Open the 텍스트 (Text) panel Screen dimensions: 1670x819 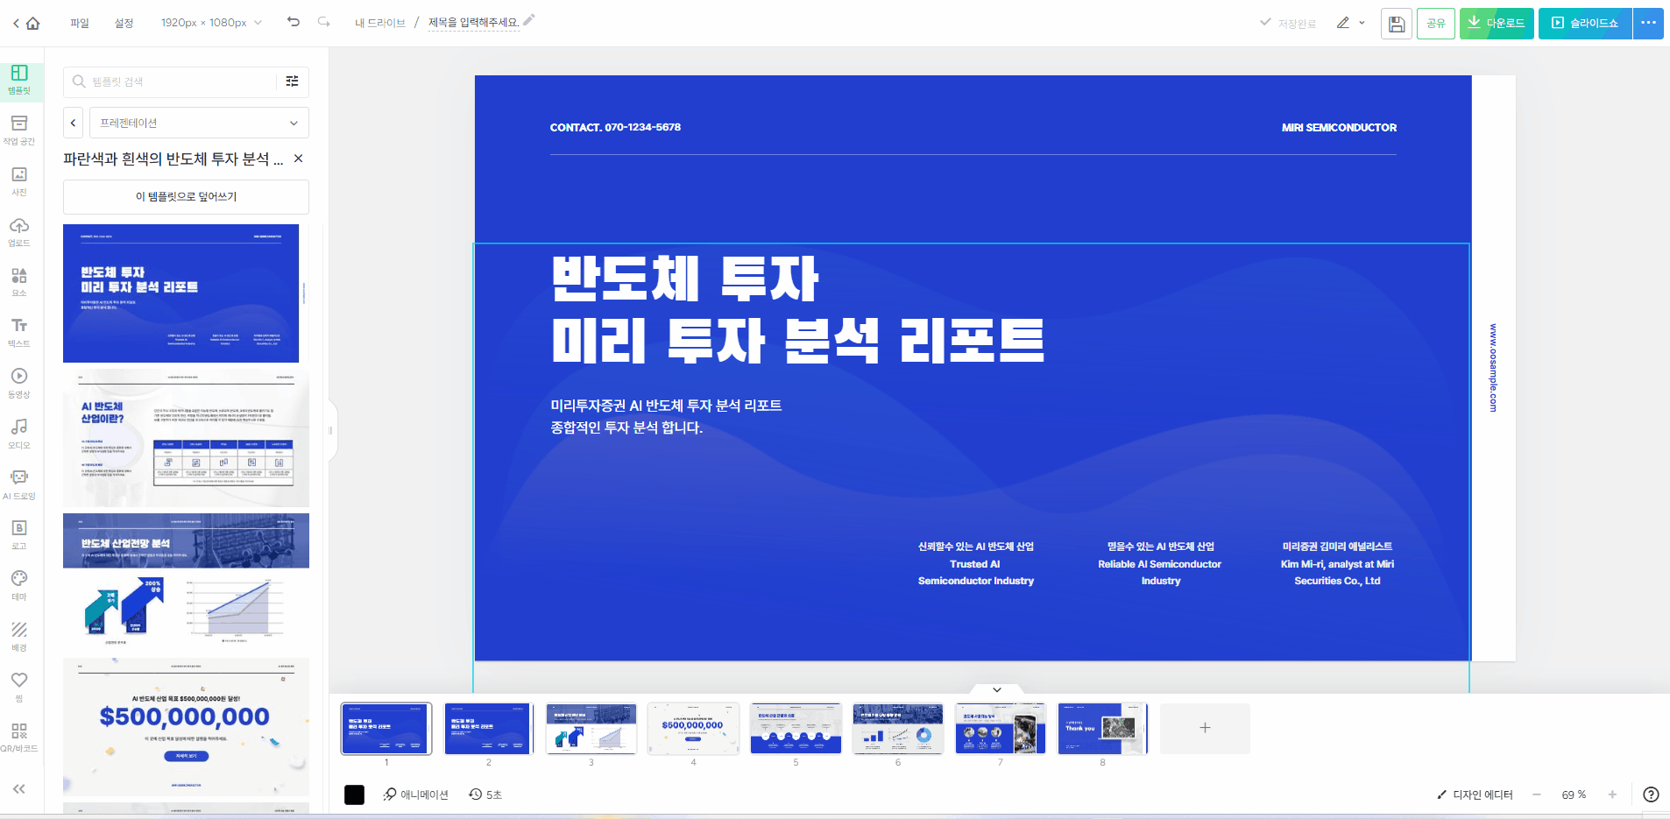pos(19,332)
